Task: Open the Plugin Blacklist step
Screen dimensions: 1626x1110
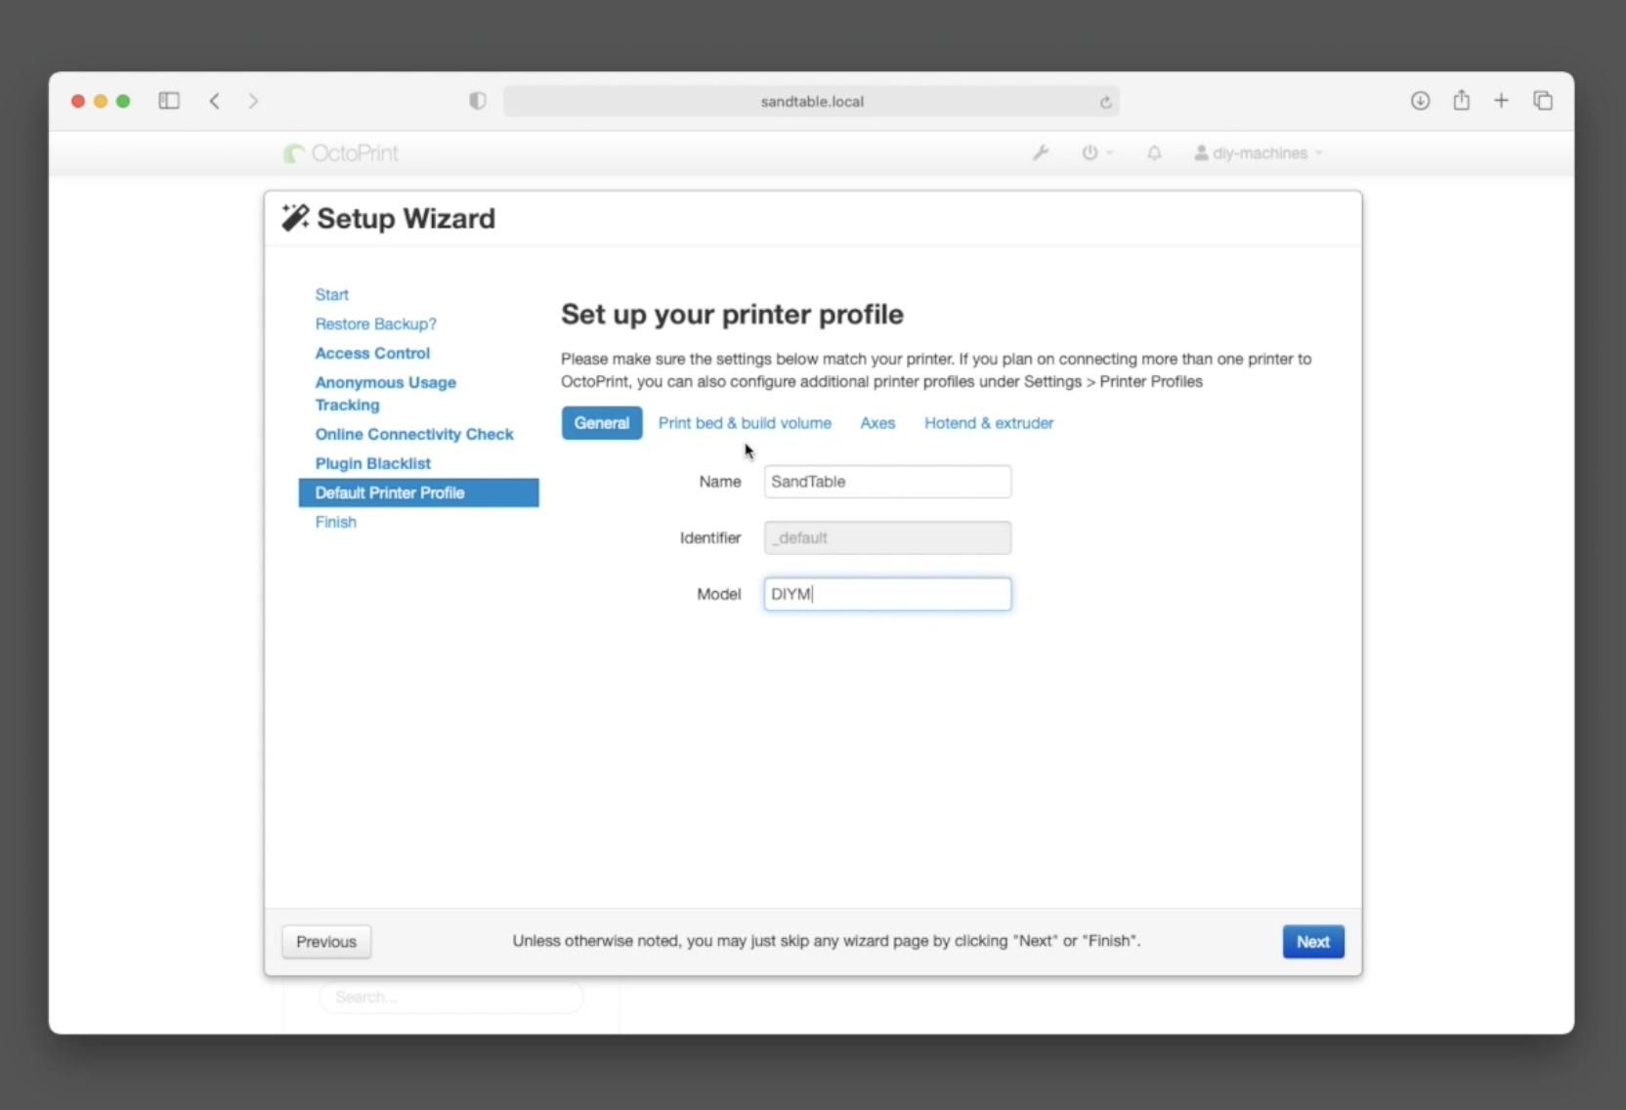Action: tap(373, 463)
